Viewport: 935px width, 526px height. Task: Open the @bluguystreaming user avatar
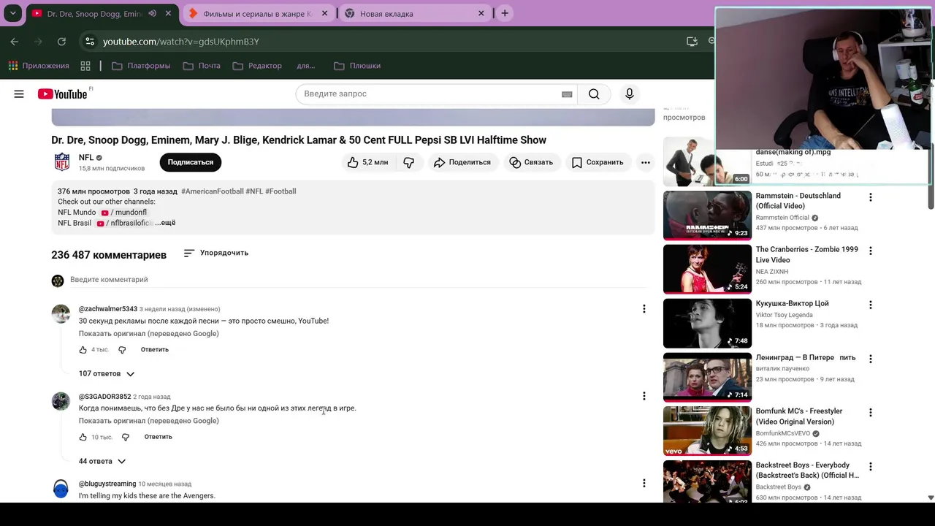pyautogui.click(x=61, y=489)
